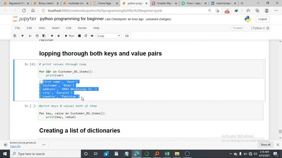Open the volume control in system tray

coord(255,154)
